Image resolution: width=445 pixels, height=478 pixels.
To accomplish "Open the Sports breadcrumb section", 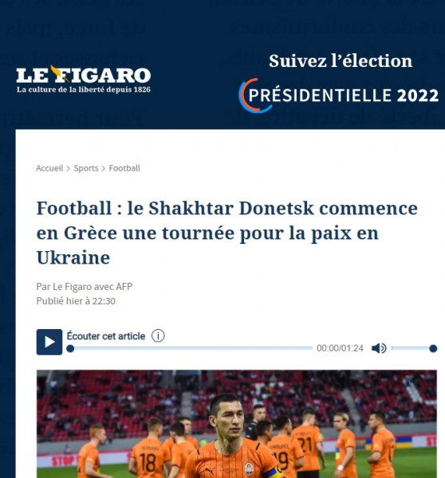I will pos(86,168).
